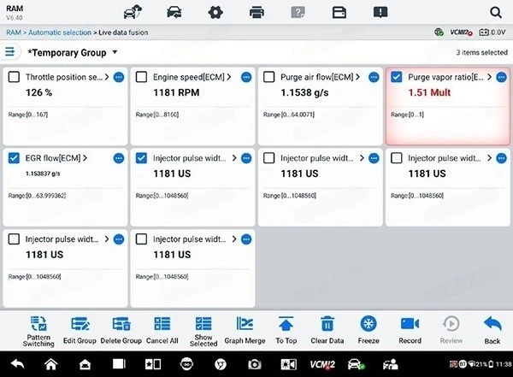The image size is (513, 377).
Task: Check the Throttle position sensor checkbox
Action: 14,77
